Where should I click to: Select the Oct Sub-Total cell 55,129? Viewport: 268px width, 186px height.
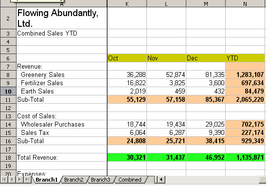click(x=127, y=100)
